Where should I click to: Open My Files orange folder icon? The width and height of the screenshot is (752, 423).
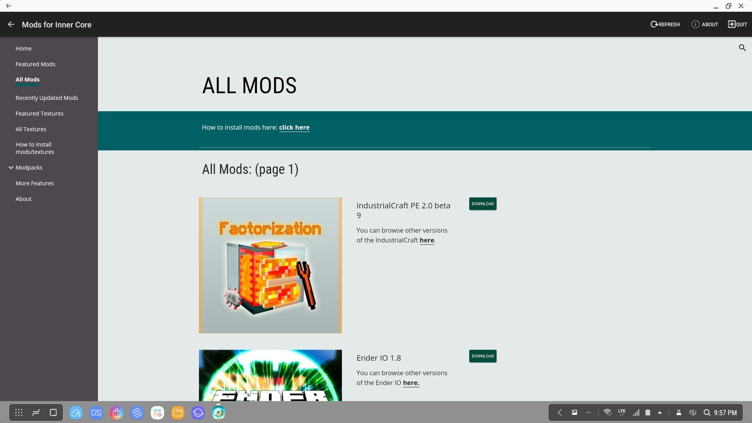(x=178, y=413)
